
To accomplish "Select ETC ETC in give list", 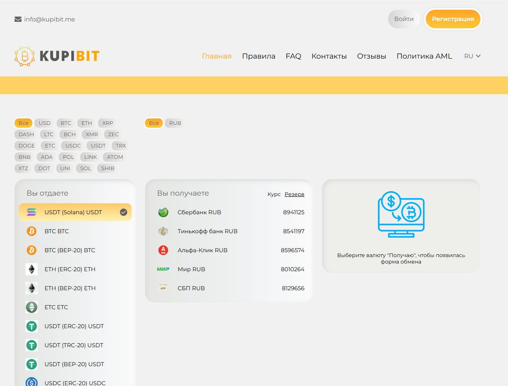I will [x=75, y=307].
